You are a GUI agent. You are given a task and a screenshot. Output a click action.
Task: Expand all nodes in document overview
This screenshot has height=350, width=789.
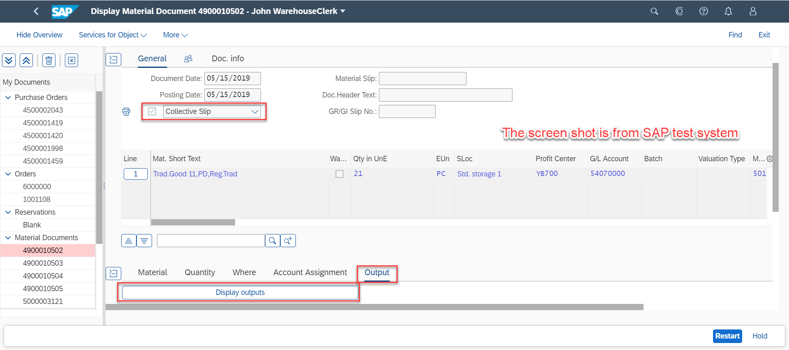coord(9,60)
